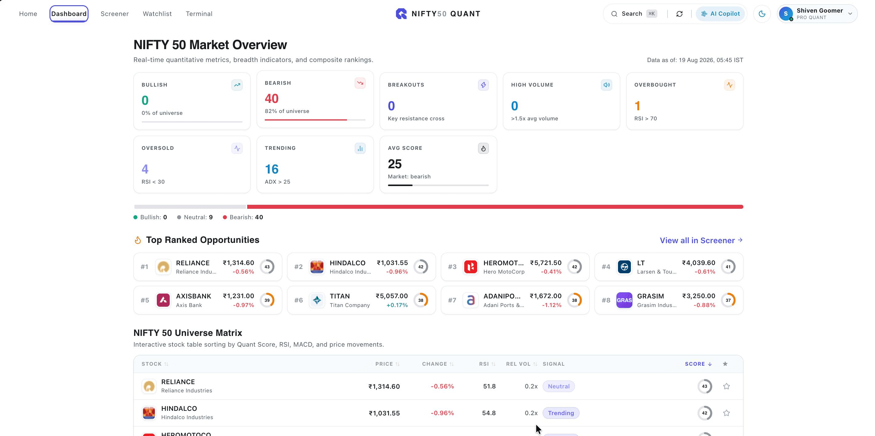The image size is (875, 436).
Task: Click the NIFTY50 QUANT logo
Action: click(438, 14)
